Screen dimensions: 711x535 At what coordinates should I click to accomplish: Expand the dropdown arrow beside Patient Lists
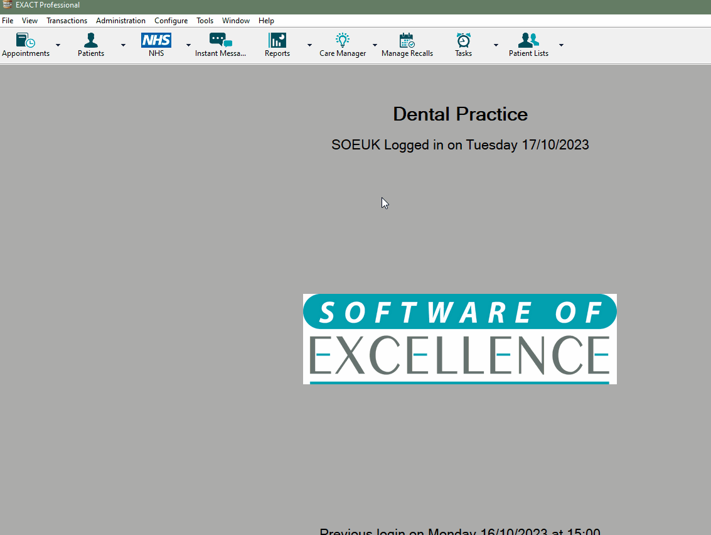point(561,45)
